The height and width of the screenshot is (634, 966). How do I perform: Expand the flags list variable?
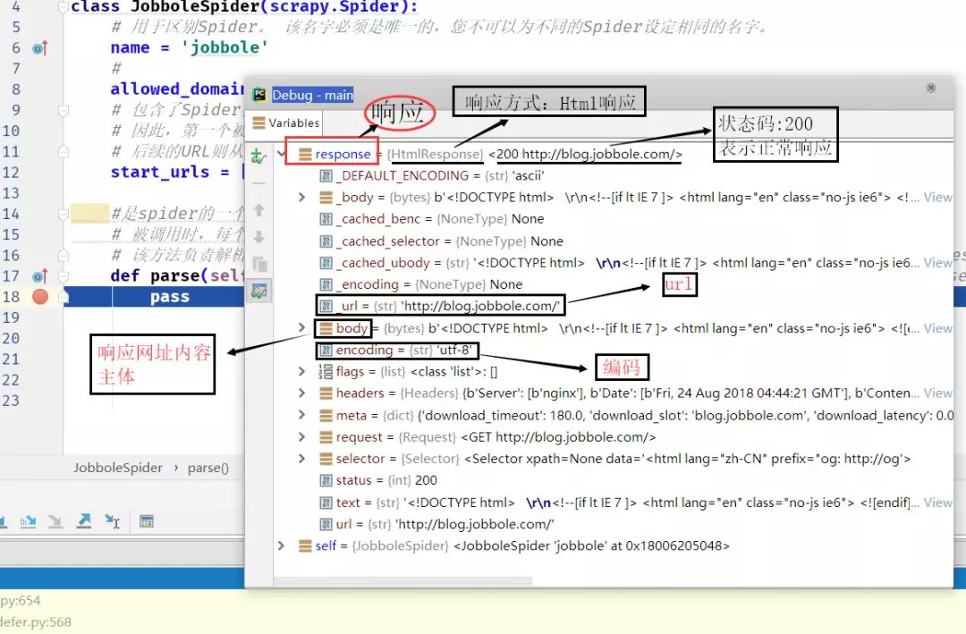click(301, 371)
